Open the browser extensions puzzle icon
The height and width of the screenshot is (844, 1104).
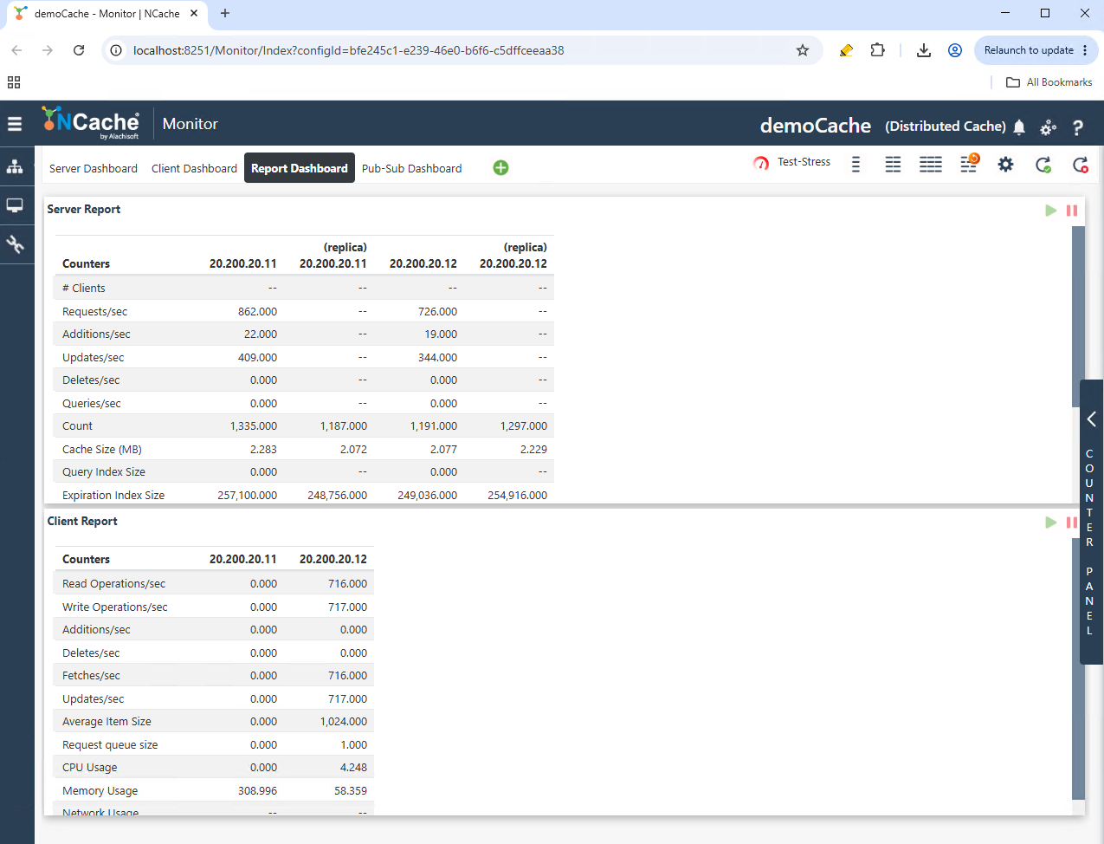coord(877,50)
